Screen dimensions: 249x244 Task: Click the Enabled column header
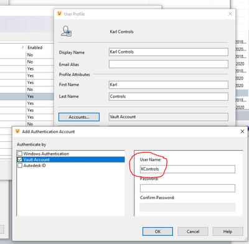point(35,47)
